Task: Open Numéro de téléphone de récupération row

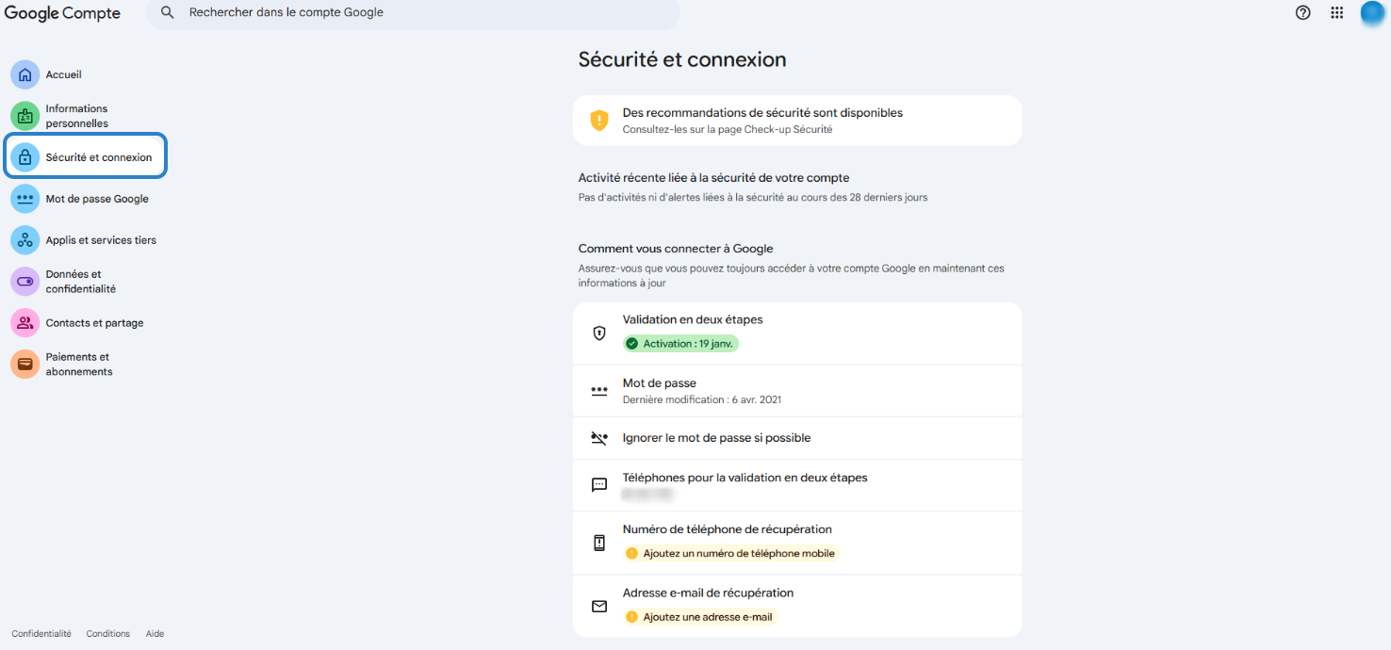Action: [797, 543]
